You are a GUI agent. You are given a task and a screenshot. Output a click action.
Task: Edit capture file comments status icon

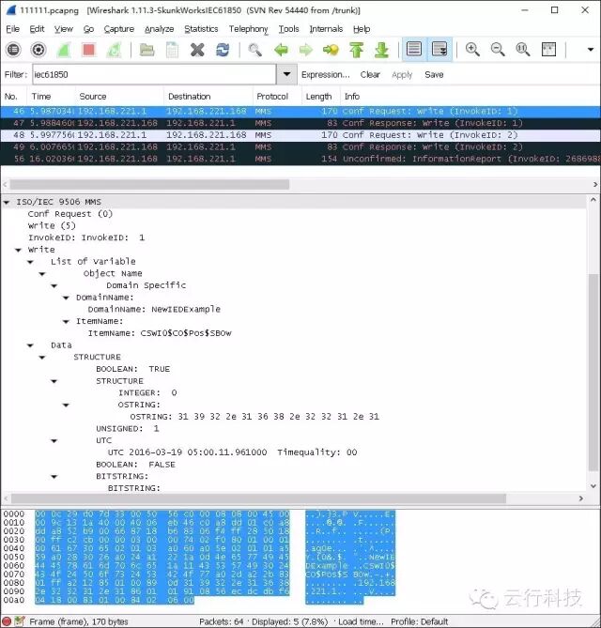tap(20, 621)
